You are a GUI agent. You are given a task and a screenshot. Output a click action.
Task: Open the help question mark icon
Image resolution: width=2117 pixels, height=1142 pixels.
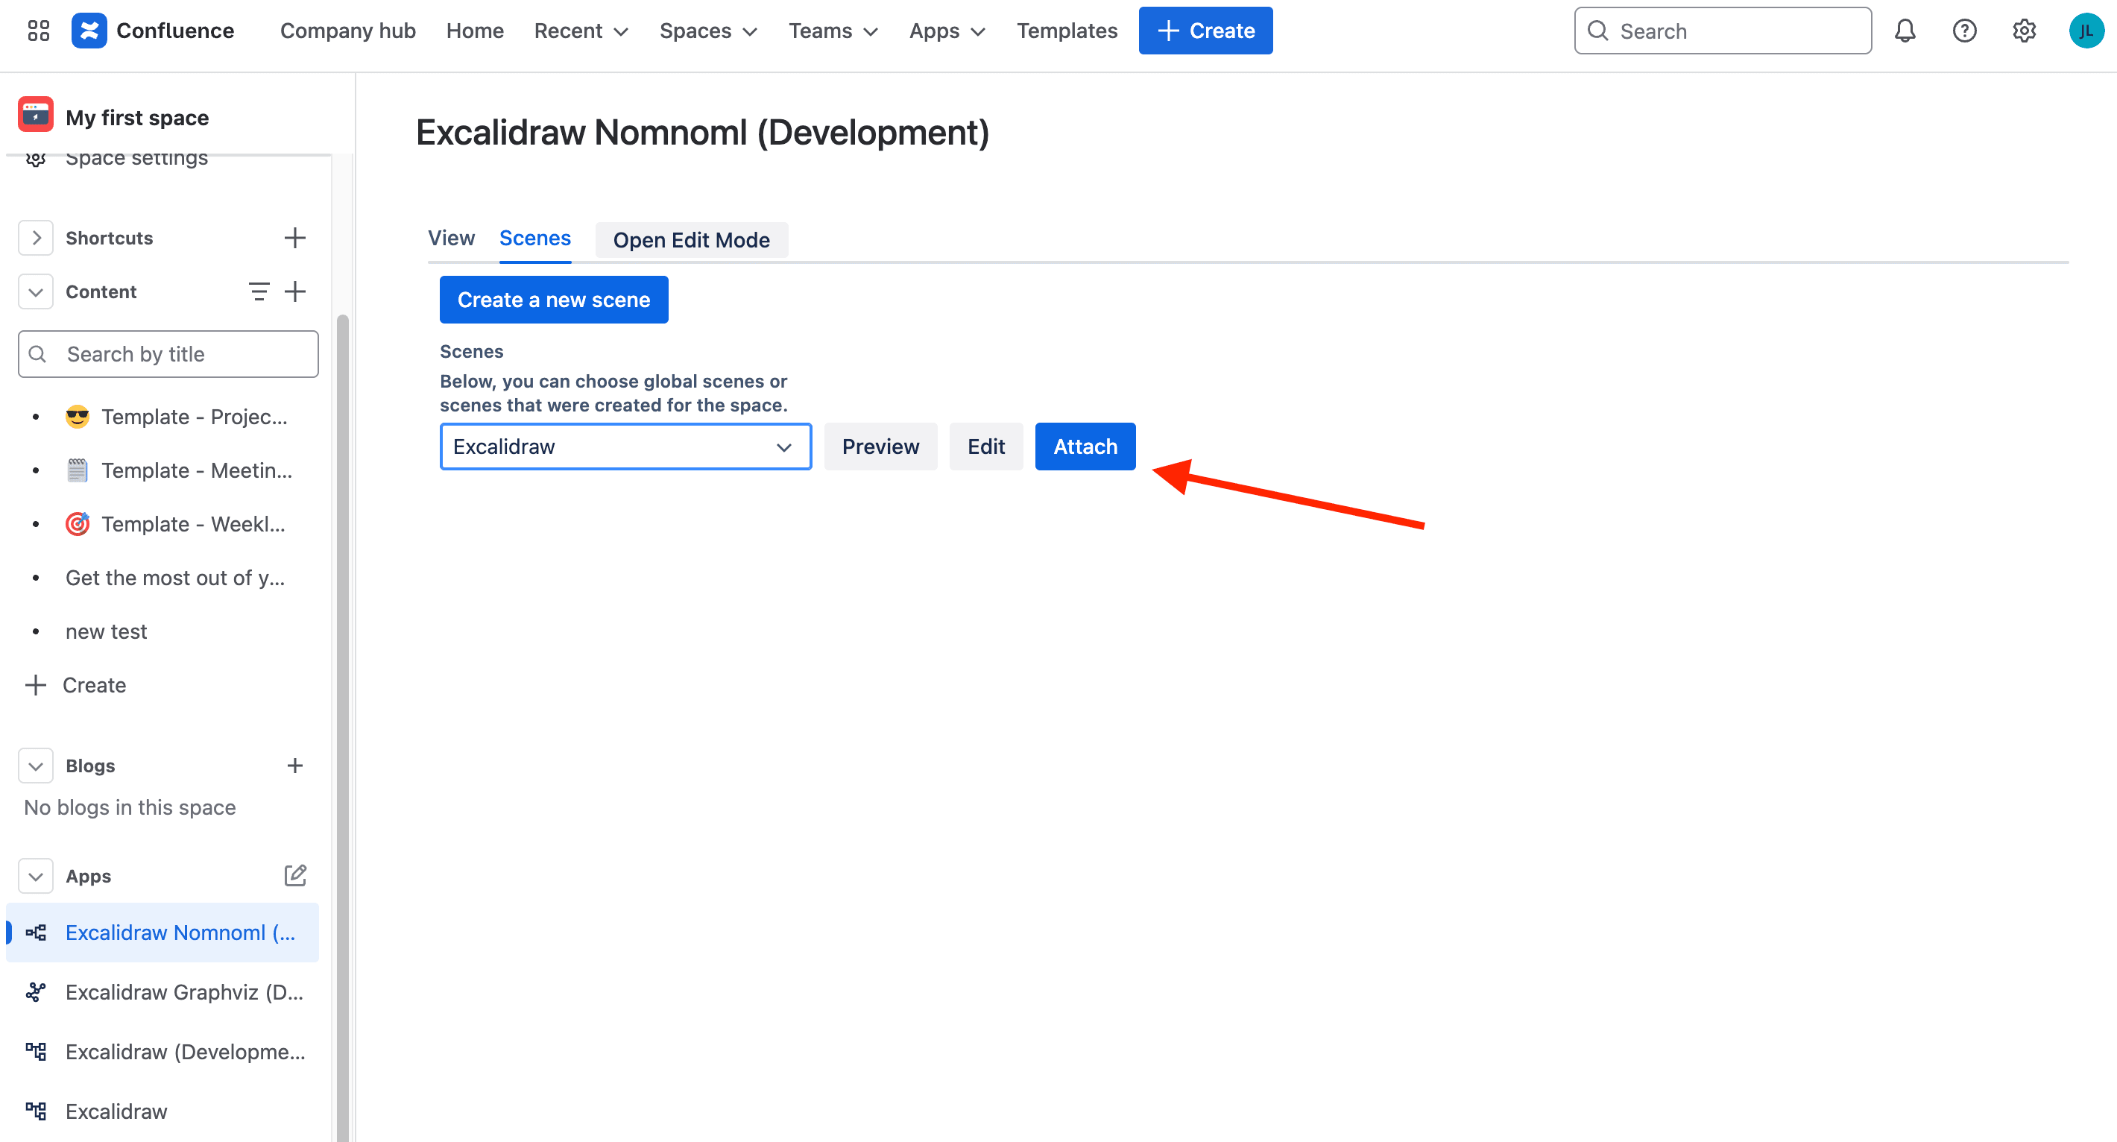[1964, 31]
